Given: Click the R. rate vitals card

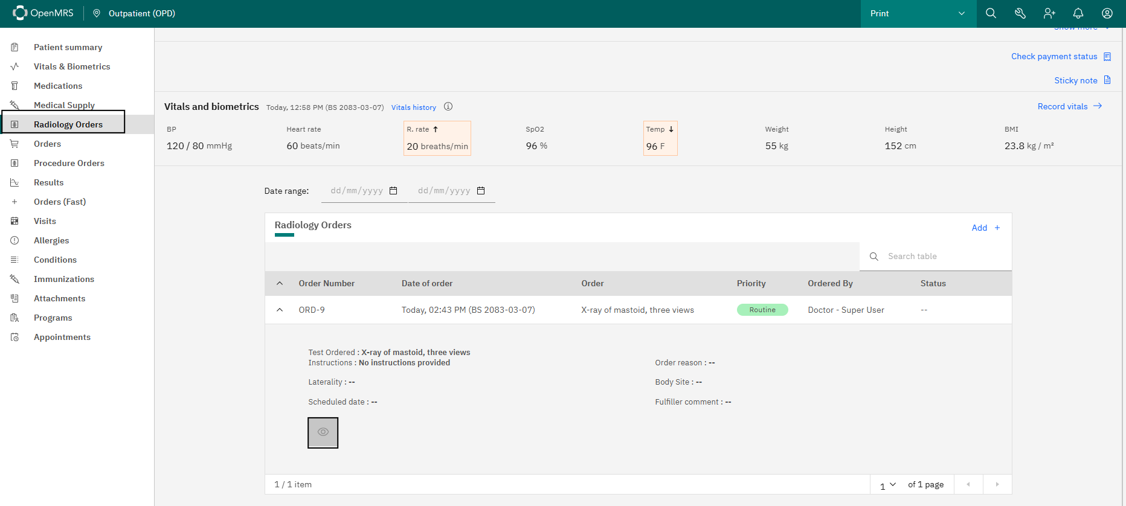Looking at the screenshot, I should pyautogui.click(x=437, y=138).
